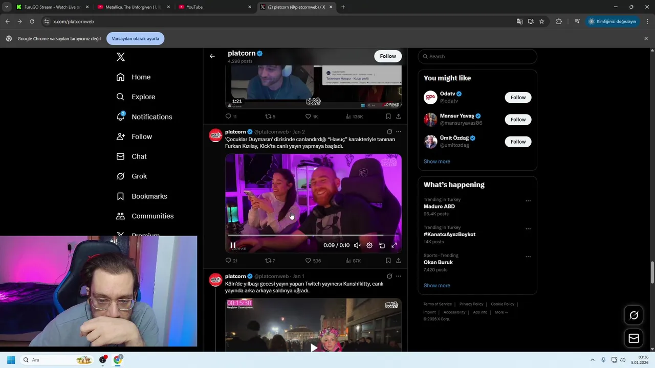Play the Kunshikitty Köln video
This screenshot has width=655, height=368.
coord(314,348)
